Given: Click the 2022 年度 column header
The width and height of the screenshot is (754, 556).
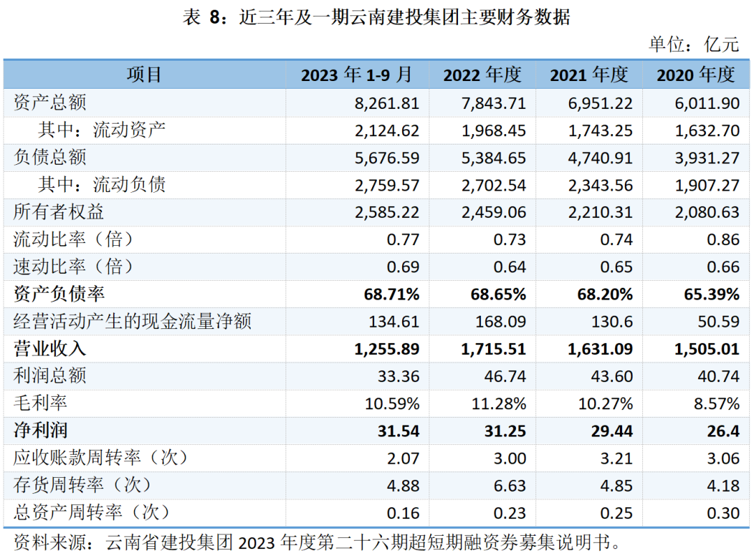Looking at the screenshot, I should click(482, 75).
